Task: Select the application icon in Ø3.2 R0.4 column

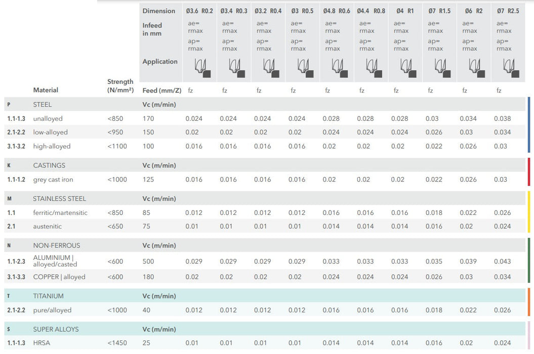Action: tap(271, 68)
